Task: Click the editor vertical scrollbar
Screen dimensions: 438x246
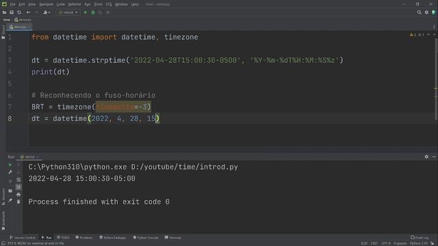Action: [436, 79]
